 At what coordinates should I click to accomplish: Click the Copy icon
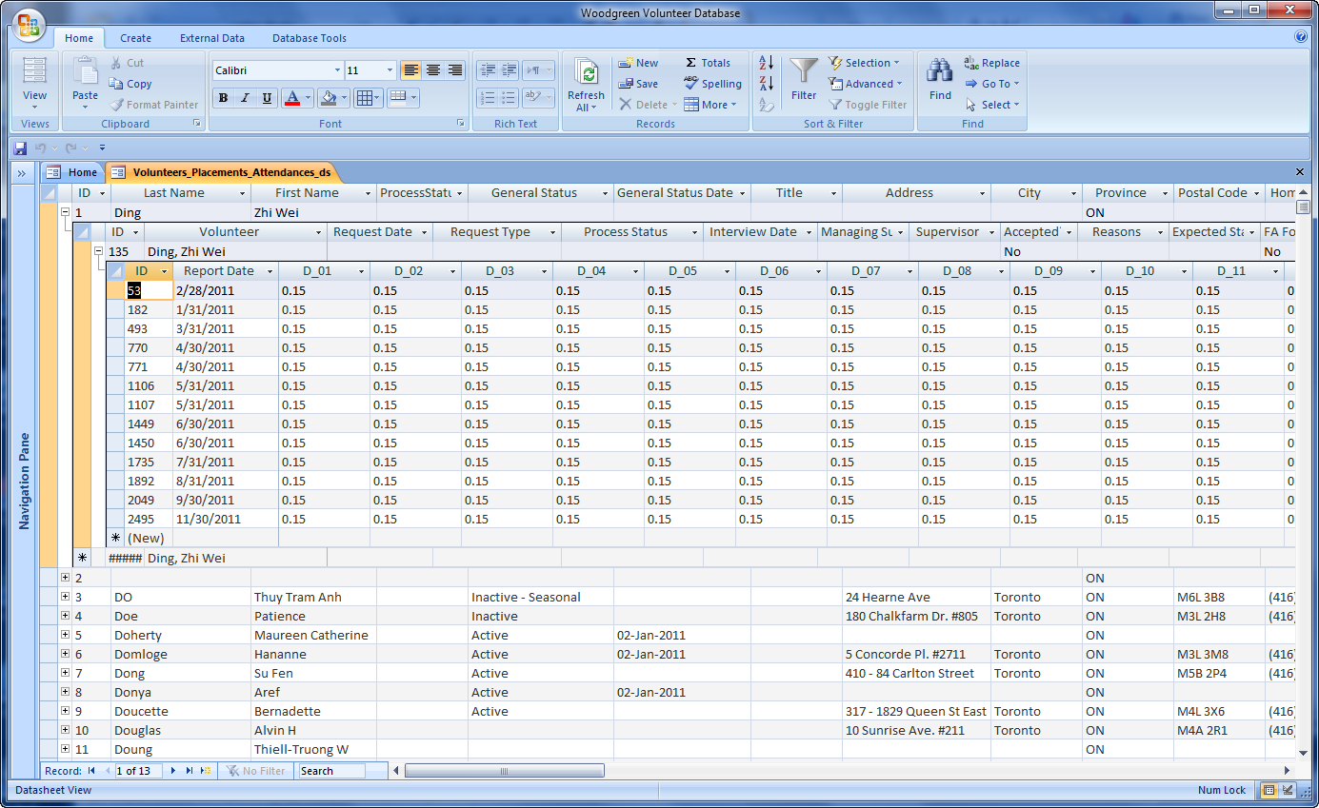[x=130, y=84]
